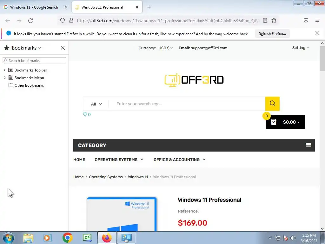Click the CATEGORY bar heading
This screenshot has width=325, height=244.
click(92, 145)
